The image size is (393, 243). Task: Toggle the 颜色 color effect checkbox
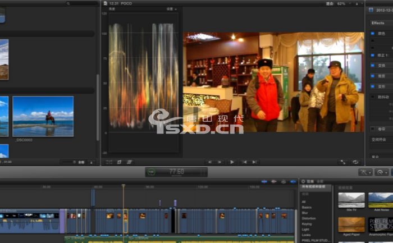(372, 33)
